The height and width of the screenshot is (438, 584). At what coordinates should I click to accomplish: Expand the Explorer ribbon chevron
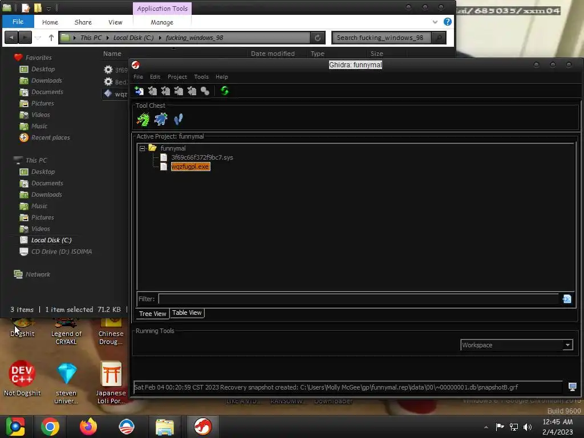[435, 22]
